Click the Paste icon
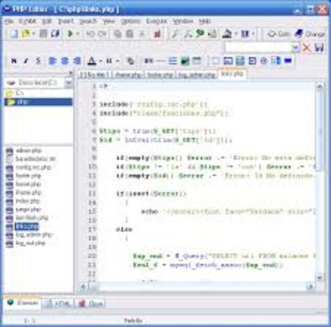331x327 pixels. (x=129, y=34)
